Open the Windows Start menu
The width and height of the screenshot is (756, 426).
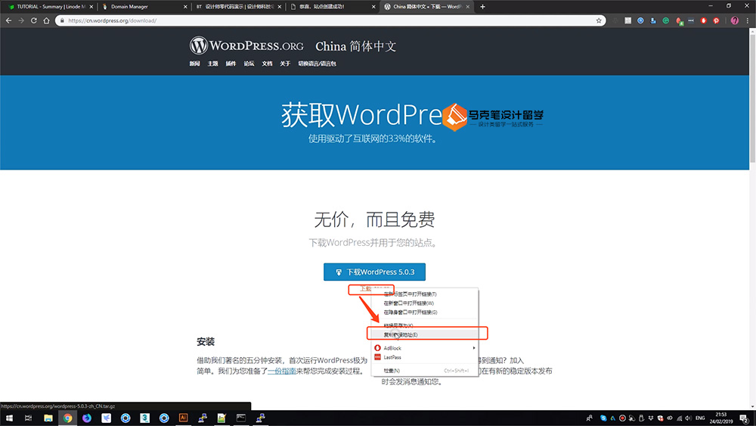click(9, 418)
